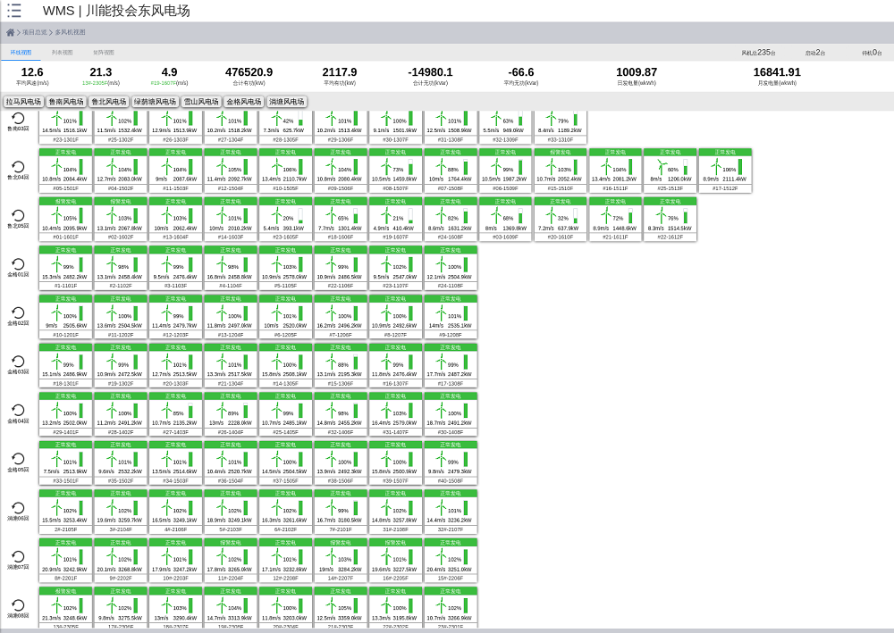
Task: Click the power level bar of #23-1605F
Action: point(300,220)
